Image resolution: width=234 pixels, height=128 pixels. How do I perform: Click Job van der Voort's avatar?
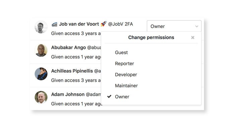pyautogui.click(x=41, y=27)
